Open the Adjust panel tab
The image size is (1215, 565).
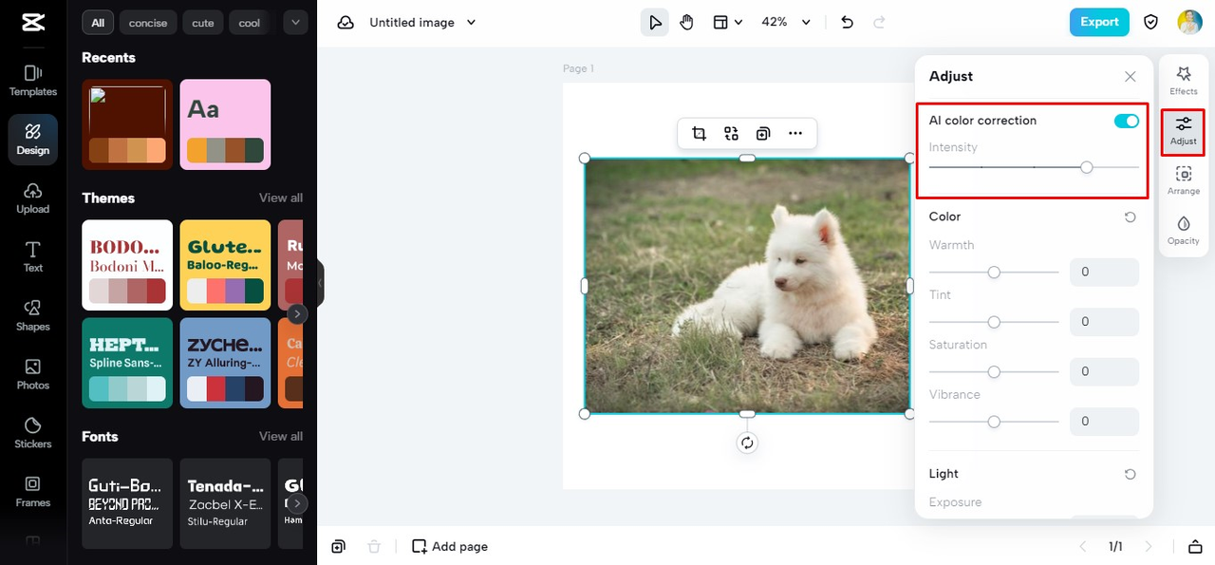1184,131
